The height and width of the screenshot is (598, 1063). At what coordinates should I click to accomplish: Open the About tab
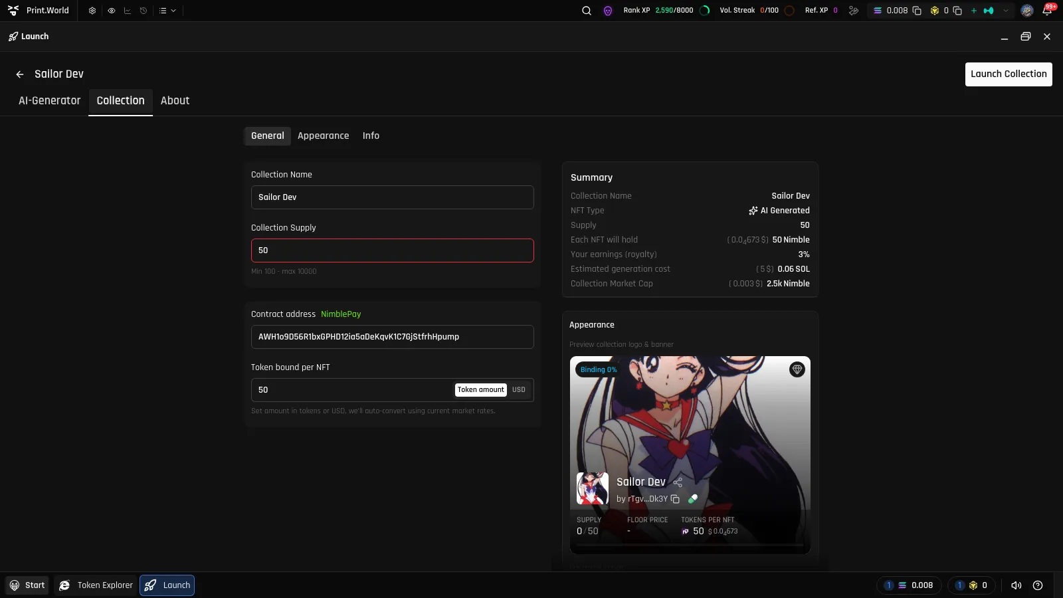(x=175, y=101)
